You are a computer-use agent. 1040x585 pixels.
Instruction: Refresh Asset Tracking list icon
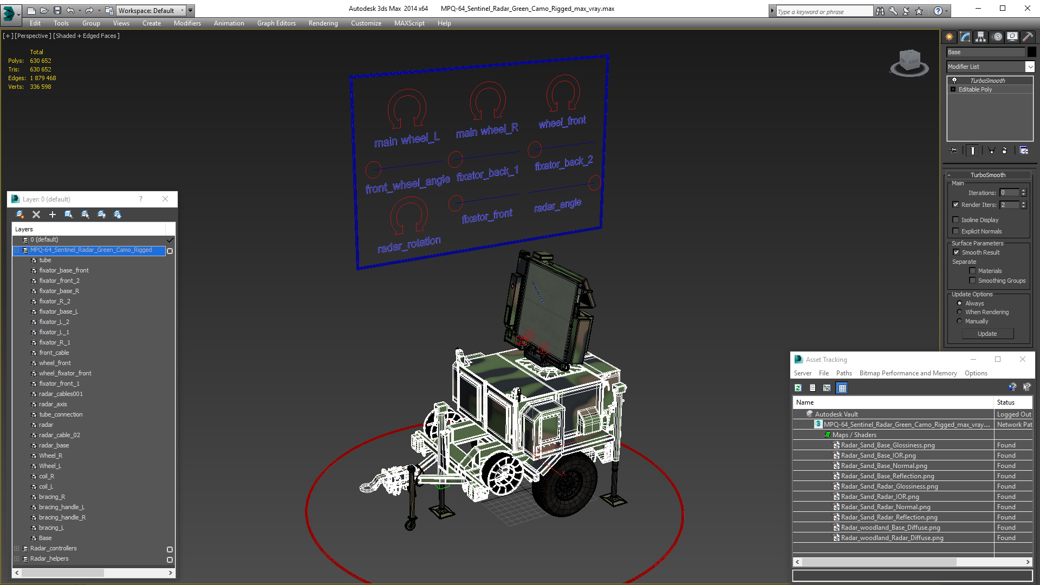pos(798,388)
